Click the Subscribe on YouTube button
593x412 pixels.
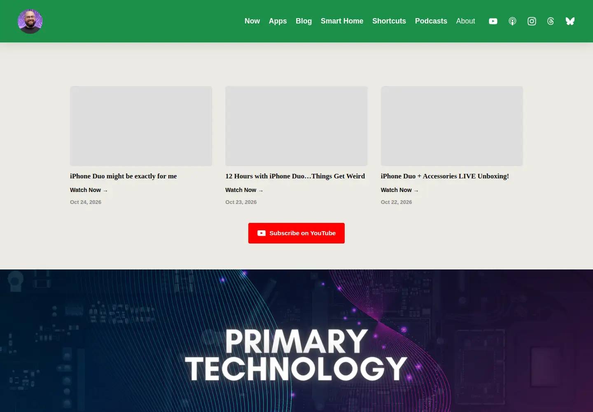pyautogui.click(x=296, y=233)
